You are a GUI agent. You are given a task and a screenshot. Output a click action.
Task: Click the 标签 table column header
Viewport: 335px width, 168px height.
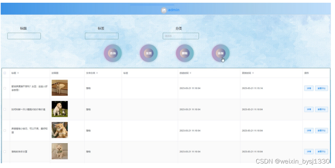126,73
